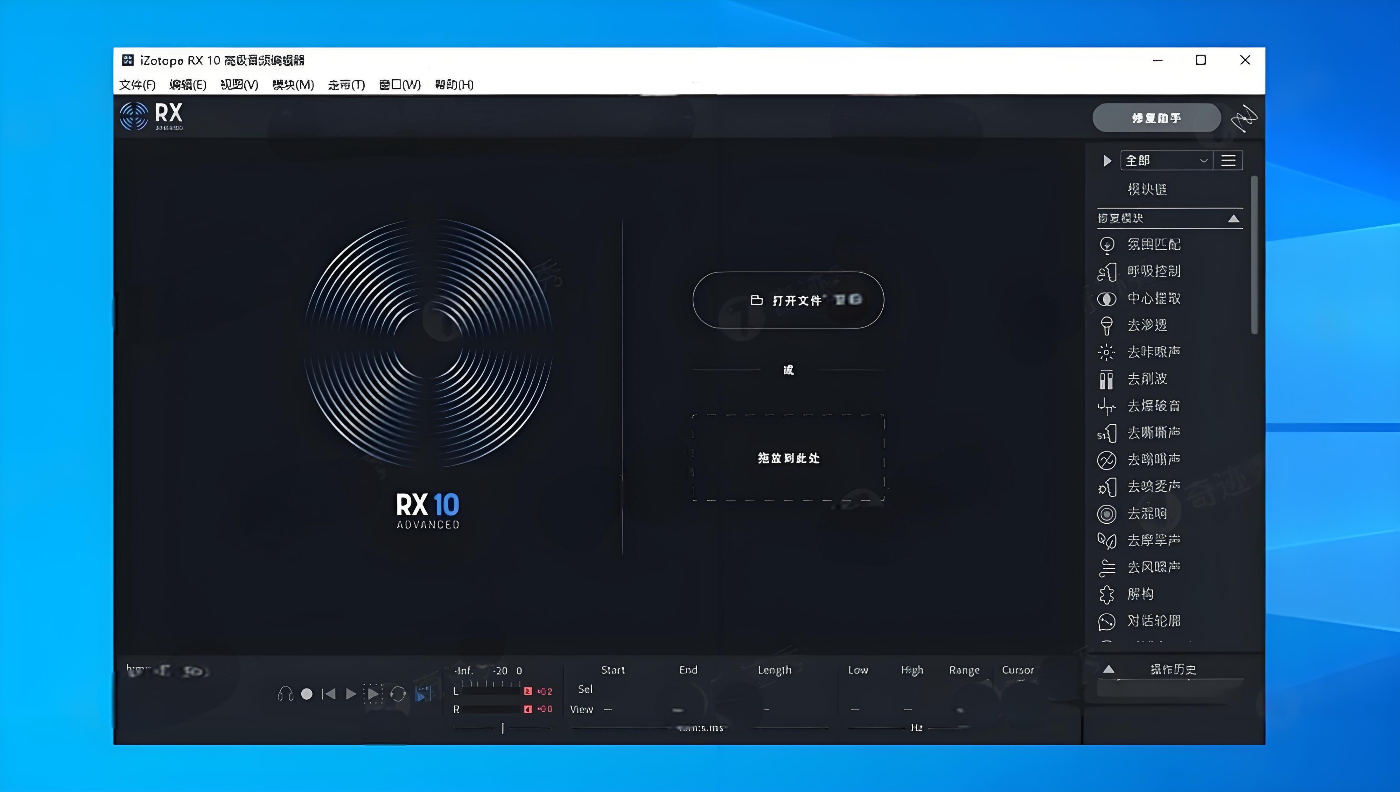Click the 修复助手 Repair Assistant button
The width and height of the screenshot is (1400, 792).
tap(1156, 118)
